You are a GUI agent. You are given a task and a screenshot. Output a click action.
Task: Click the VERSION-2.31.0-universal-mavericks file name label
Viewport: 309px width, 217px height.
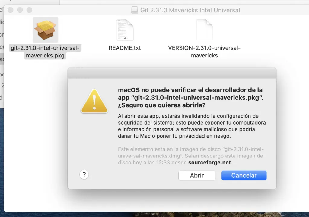pyautogui.click(x=204, y=52)
